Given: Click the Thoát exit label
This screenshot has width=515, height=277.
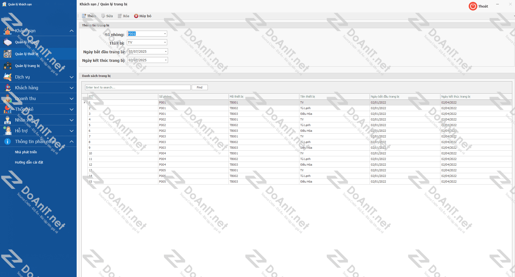Looking at the screenshot, I should [483, 6].
